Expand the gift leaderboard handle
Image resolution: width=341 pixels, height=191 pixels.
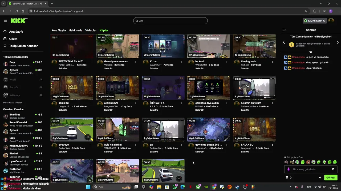[311, 52]
